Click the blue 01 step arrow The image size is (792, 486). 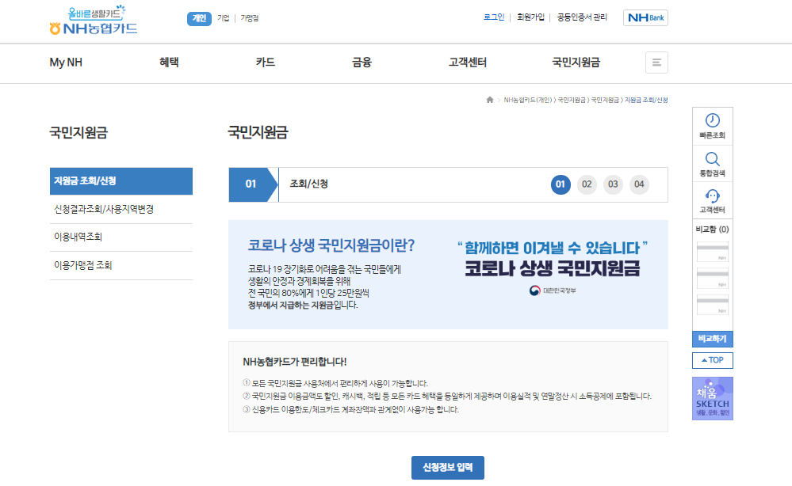[x=253, y=184]
